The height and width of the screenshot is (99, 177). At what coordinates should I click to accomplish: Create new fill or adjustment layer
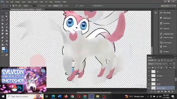[162, 92]
